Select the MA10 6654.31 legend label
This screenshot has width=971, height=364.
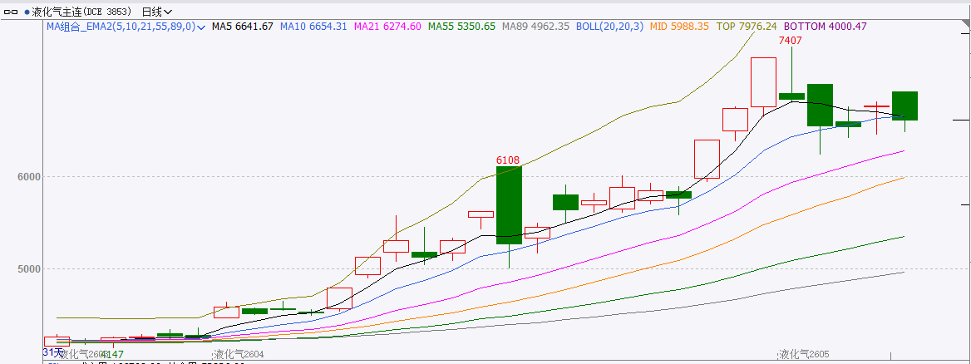pos(313,27)
